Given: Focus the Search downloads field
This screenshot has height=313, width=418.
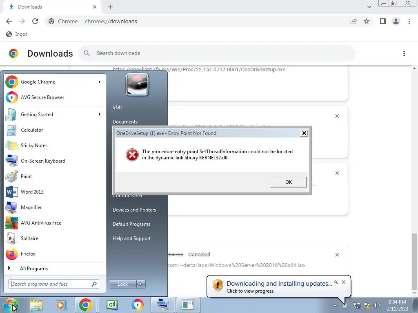Looking at the screenshot, I should click(217, 53).
